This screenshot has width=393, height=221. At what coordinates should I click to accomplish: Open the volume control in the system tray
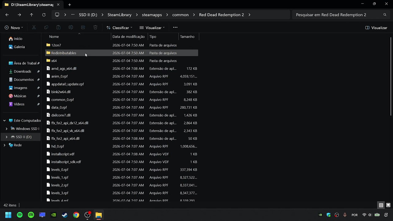pyautogui.click(x=370, y=215)
